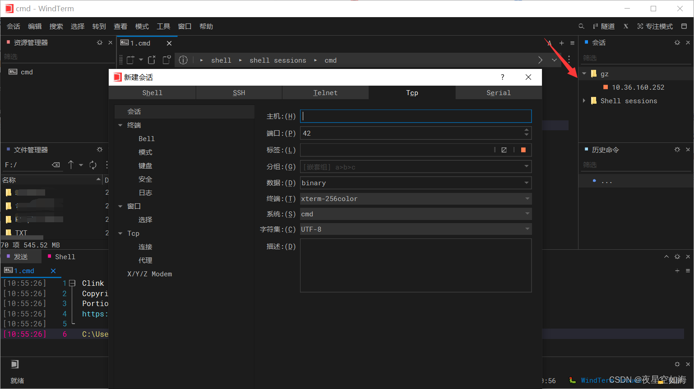Open history dropdown beside the up arrow
Viewport: 694px width, 389px height.
(x=81, y=165)
